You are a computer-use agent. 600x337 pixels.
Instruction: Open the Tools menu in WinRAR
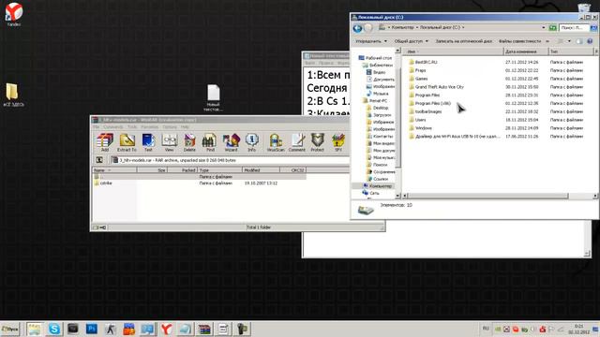[x=132, y=127]
